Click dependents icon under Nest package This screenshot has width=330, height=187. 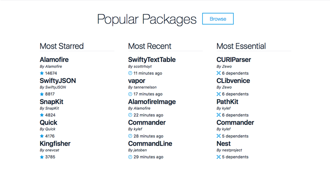pyautogui.click(x=219, y=157)
